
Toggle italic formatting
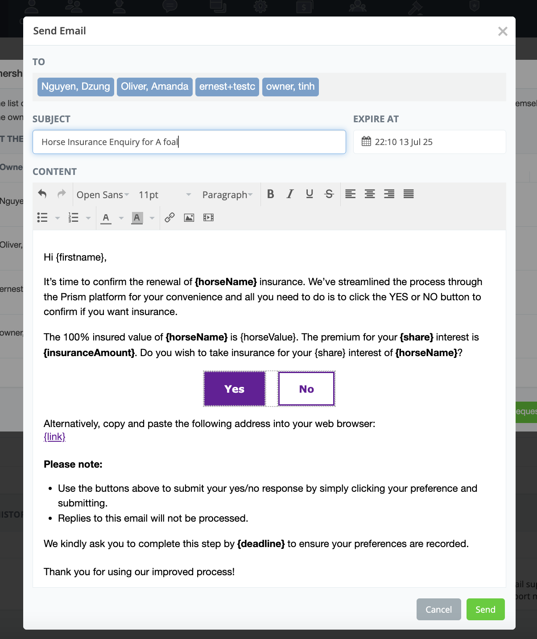tap(290, 194)
